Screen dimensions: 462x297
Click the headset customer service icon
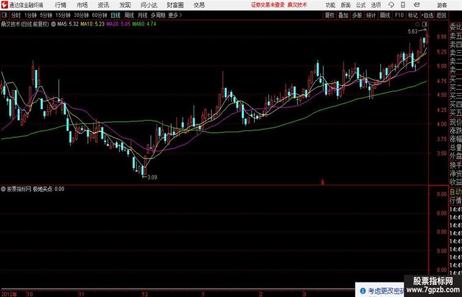391,5
